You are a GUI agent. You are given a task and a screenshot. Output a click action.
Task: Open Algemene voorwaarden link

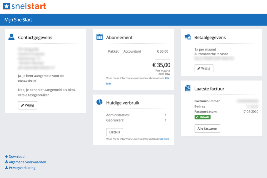click(27, 162)
